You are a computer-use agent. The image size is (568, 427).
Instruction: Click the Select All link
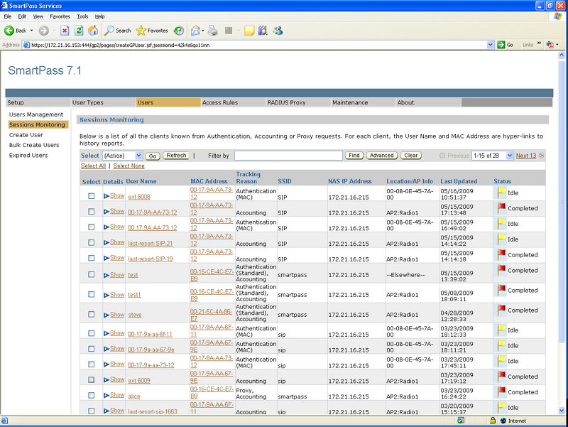93,166
